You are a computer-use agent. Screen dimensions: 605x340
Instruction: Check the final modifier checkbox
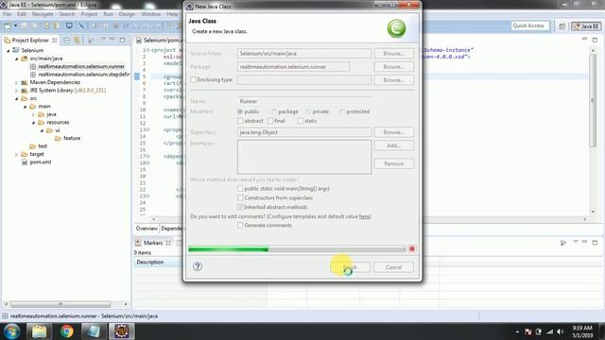pos(270,121)
